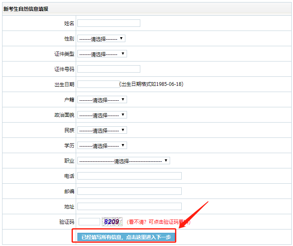Refresh the 8209 captcha image
The height and width of the screenshot is (246, 293).
[112, 222]
